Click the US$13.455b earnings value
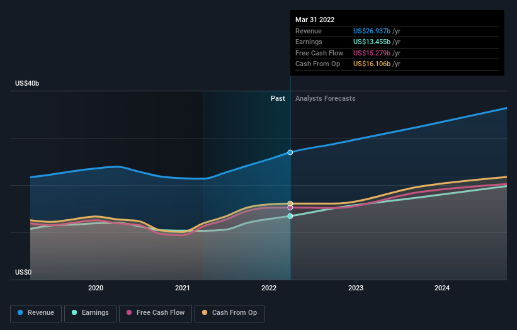The image size is (517, 330). [372, 42]
